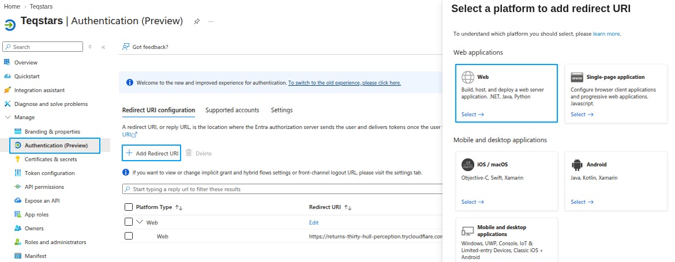The height and width of the screenshot is (262, 675).
Task: Click the Manifest icon in sidebar
Action: tap(18, 256)
